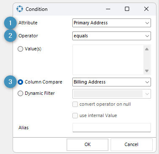
Task: Enable convert operator on null checkbox
Action: (x=75, y=104)
